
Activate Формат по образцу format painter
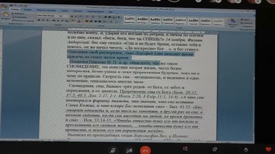[23, 21]
